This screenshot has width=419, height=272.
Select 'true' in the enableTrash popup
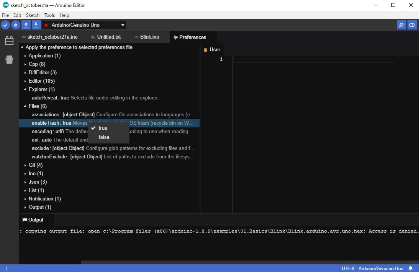[x=108, y=128]
